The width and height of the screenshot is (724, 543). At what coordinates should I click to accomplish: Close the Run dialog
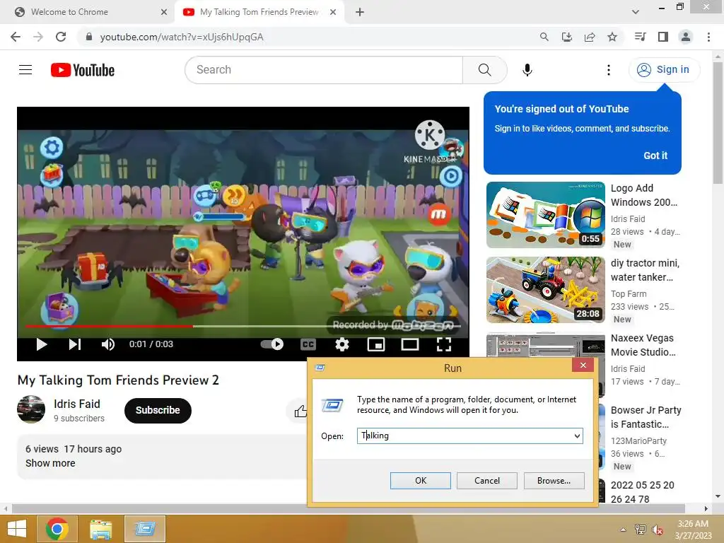tap(583, 366)
